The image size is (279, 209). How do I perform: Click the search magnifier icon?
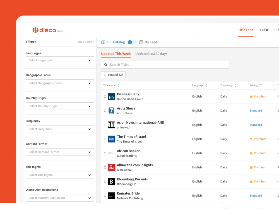click(x=105, y=65)
